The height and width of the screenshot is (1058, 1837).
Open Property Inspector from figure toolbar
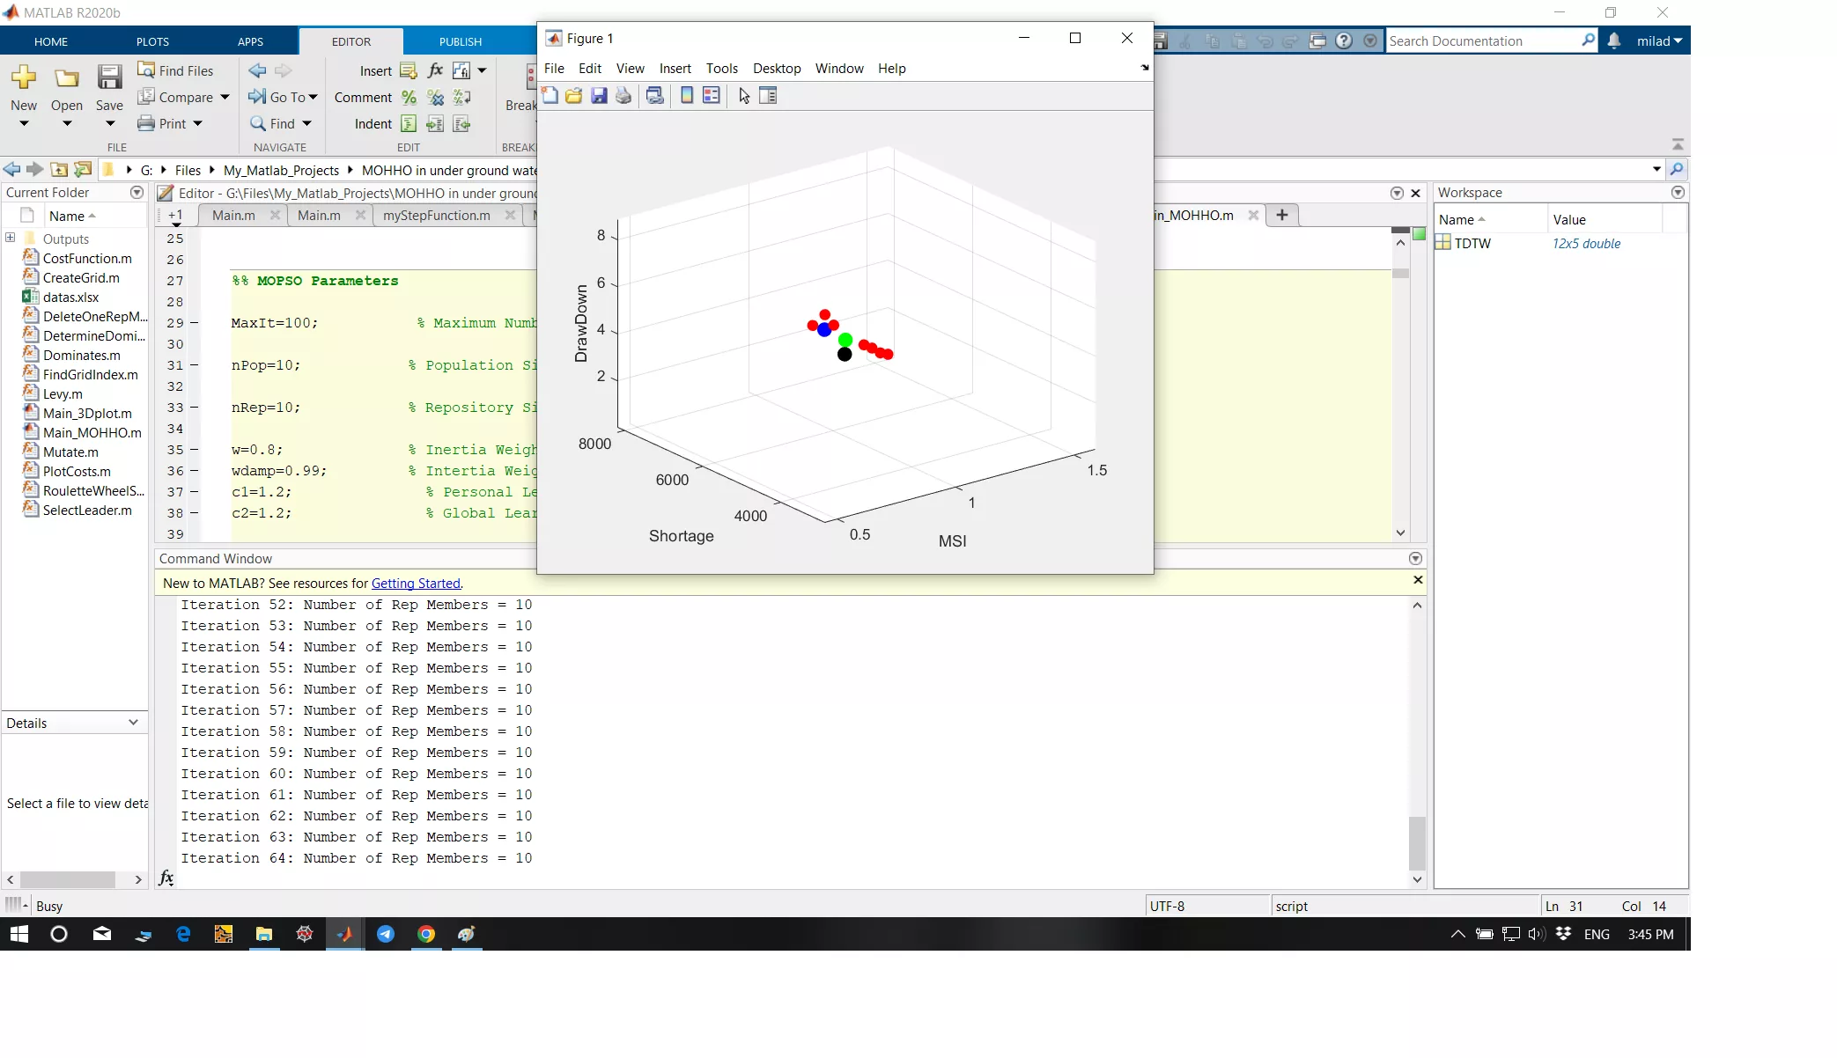point(768,96)
